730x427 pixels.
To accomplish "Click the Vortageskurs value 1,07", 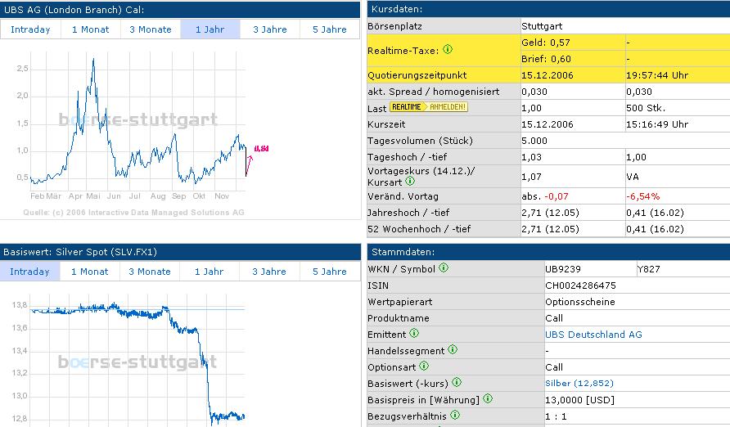I will click(532, 177).
